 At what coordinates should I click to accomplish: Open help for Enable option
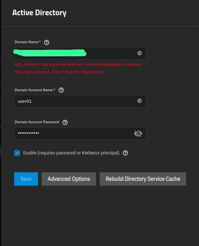click(x=125, y=153)
